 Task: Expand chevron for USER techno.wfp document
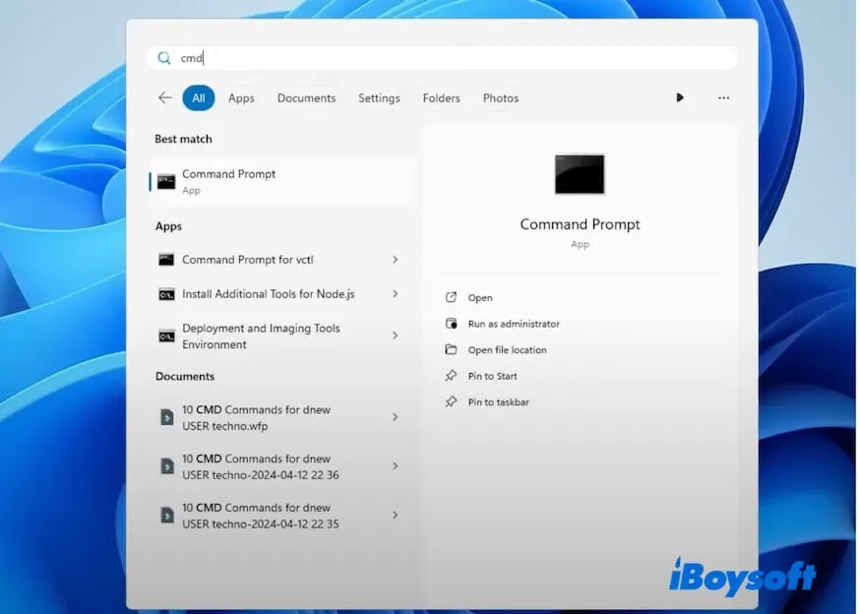point(395,417)
